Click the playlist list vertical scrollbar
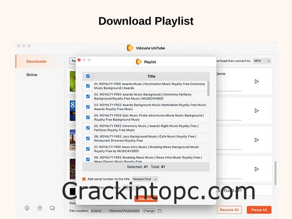Viewport: 292px width, 219px height. [208, 89]
